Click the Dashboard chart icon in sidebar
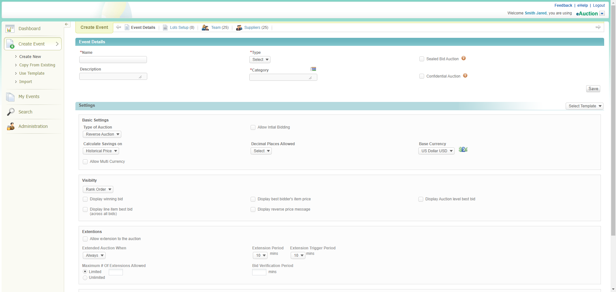 point(10,29)
